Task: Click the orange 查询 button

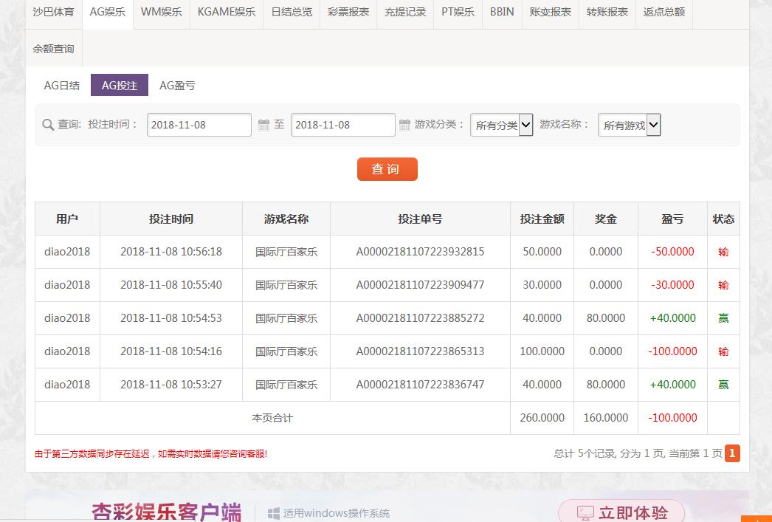Action: coord(387,169)
